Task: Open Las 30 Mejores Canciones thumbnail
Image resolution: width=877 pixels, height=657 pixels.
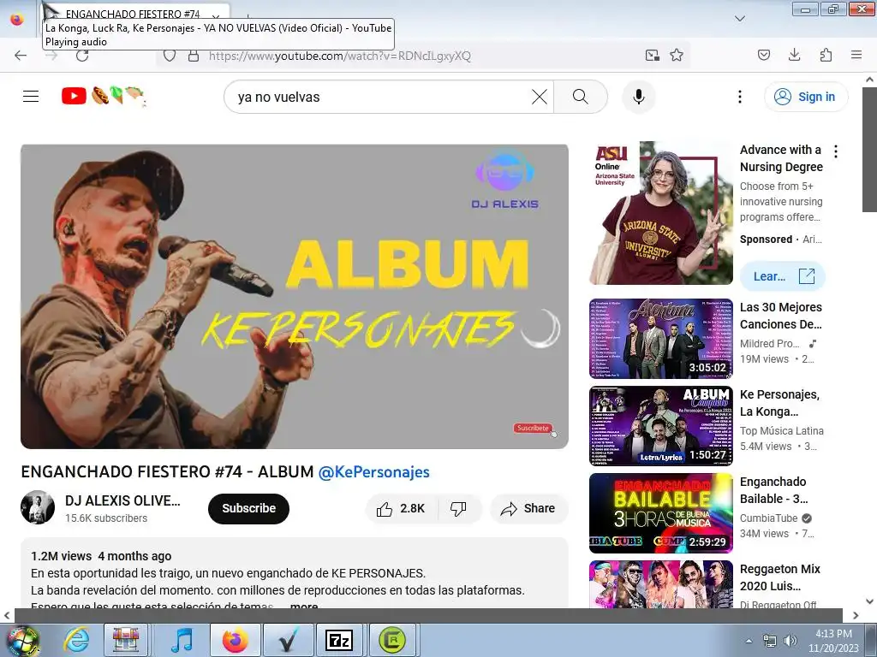Action: pos(661,339)
